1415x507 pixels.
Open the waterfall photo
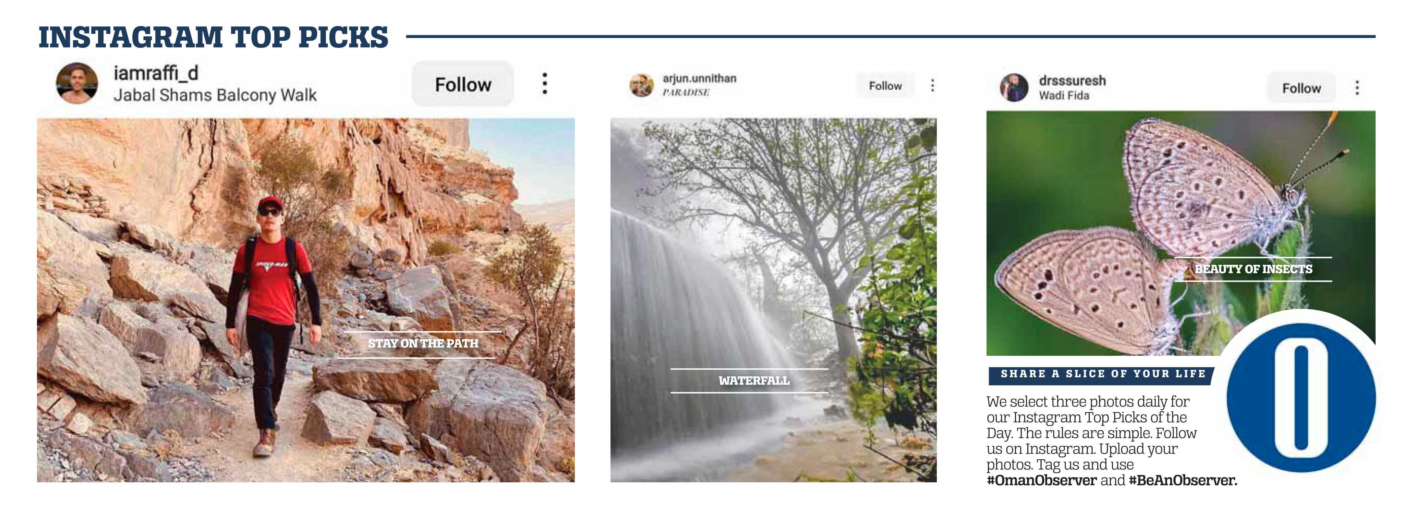[773, 300]
